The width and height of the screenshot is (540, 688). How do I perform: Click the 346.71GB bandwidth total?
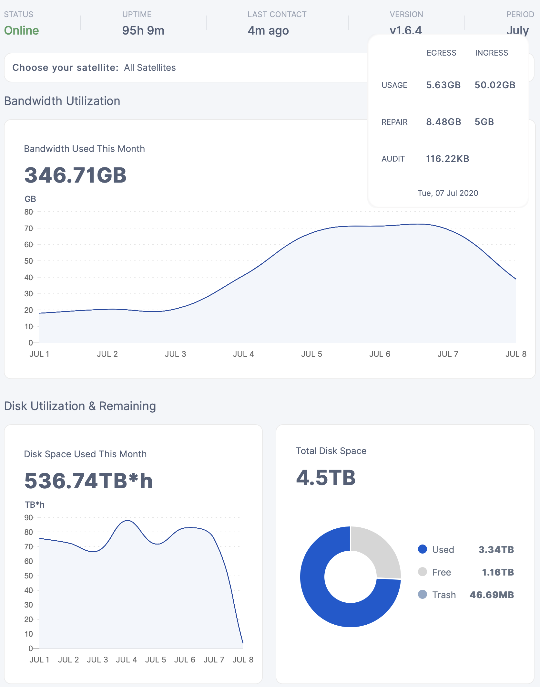75,175
